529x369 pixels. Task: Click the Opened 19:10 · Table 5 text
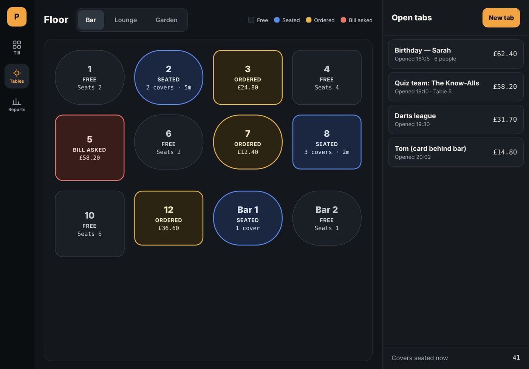click(423, 91)
